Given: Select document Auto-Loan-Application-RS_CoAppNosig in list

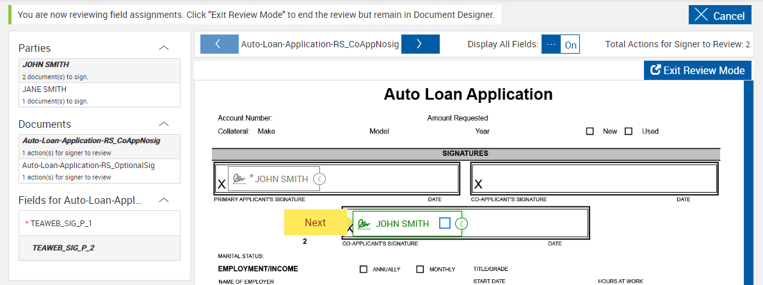Looking at the screenshot, I should pos(100,146).
